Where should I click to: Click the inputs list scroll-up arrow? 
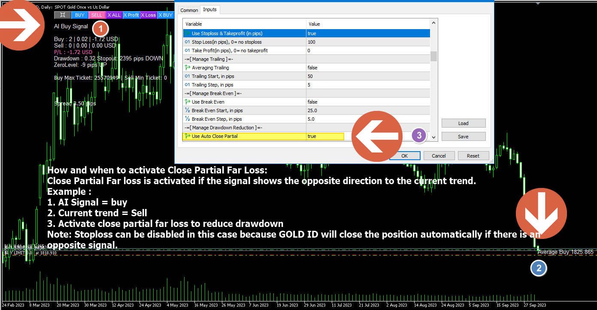tap(433, 23)
